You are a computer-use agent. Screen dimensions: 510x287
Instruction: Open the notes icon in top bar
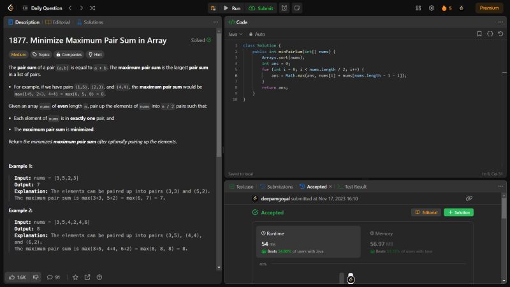[x=297, y=8]
